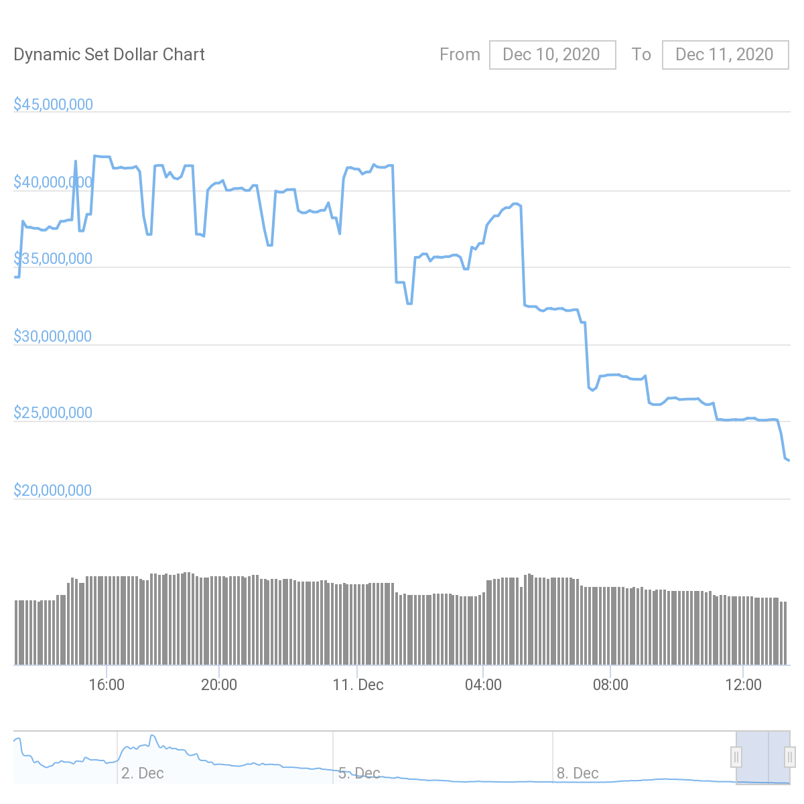Click the 8. Dec marker in the navigator
The width and height of the screenshot is (804, 804).
click(578, 773)
